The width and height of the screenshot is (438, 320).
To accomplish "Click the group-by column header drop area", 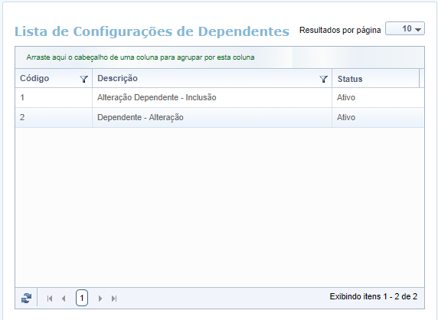I will point(220,57).
